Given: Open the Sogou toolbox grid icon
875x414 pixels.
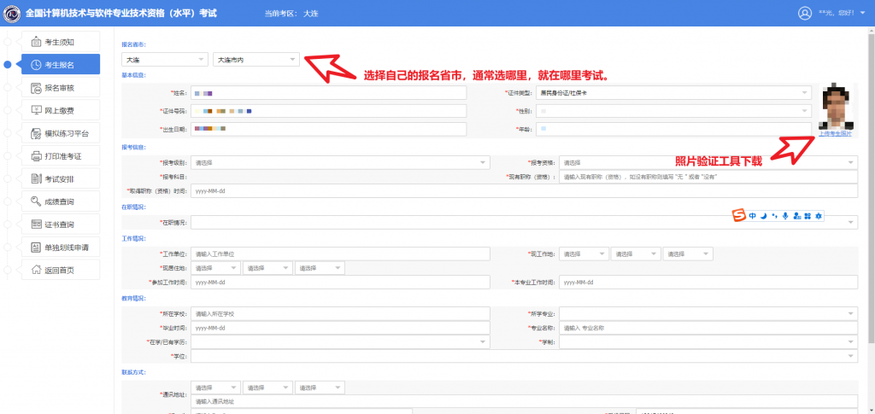Looking at the screenshot, I should tap(807, 216).
